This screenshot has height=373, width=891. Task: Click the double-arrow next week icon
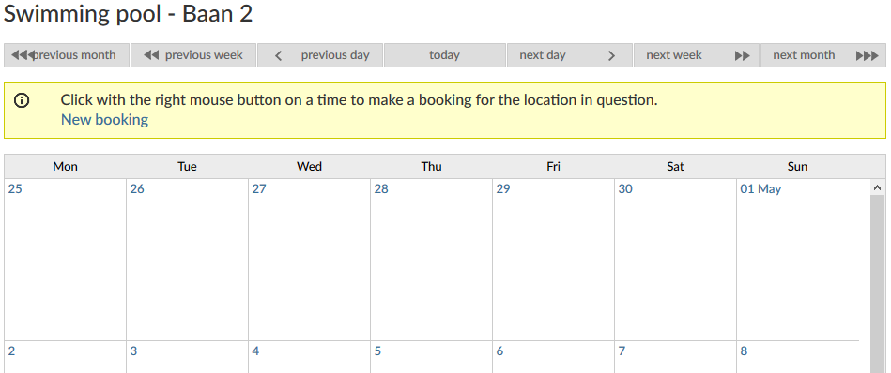point(742,55)
